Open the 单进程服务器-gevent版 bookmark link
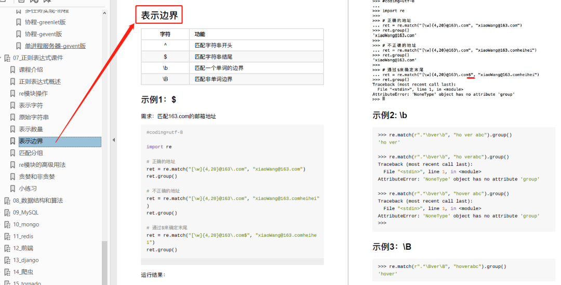This screenshot has height=285, width=561. pyautogui.click(x=55, y=46)
